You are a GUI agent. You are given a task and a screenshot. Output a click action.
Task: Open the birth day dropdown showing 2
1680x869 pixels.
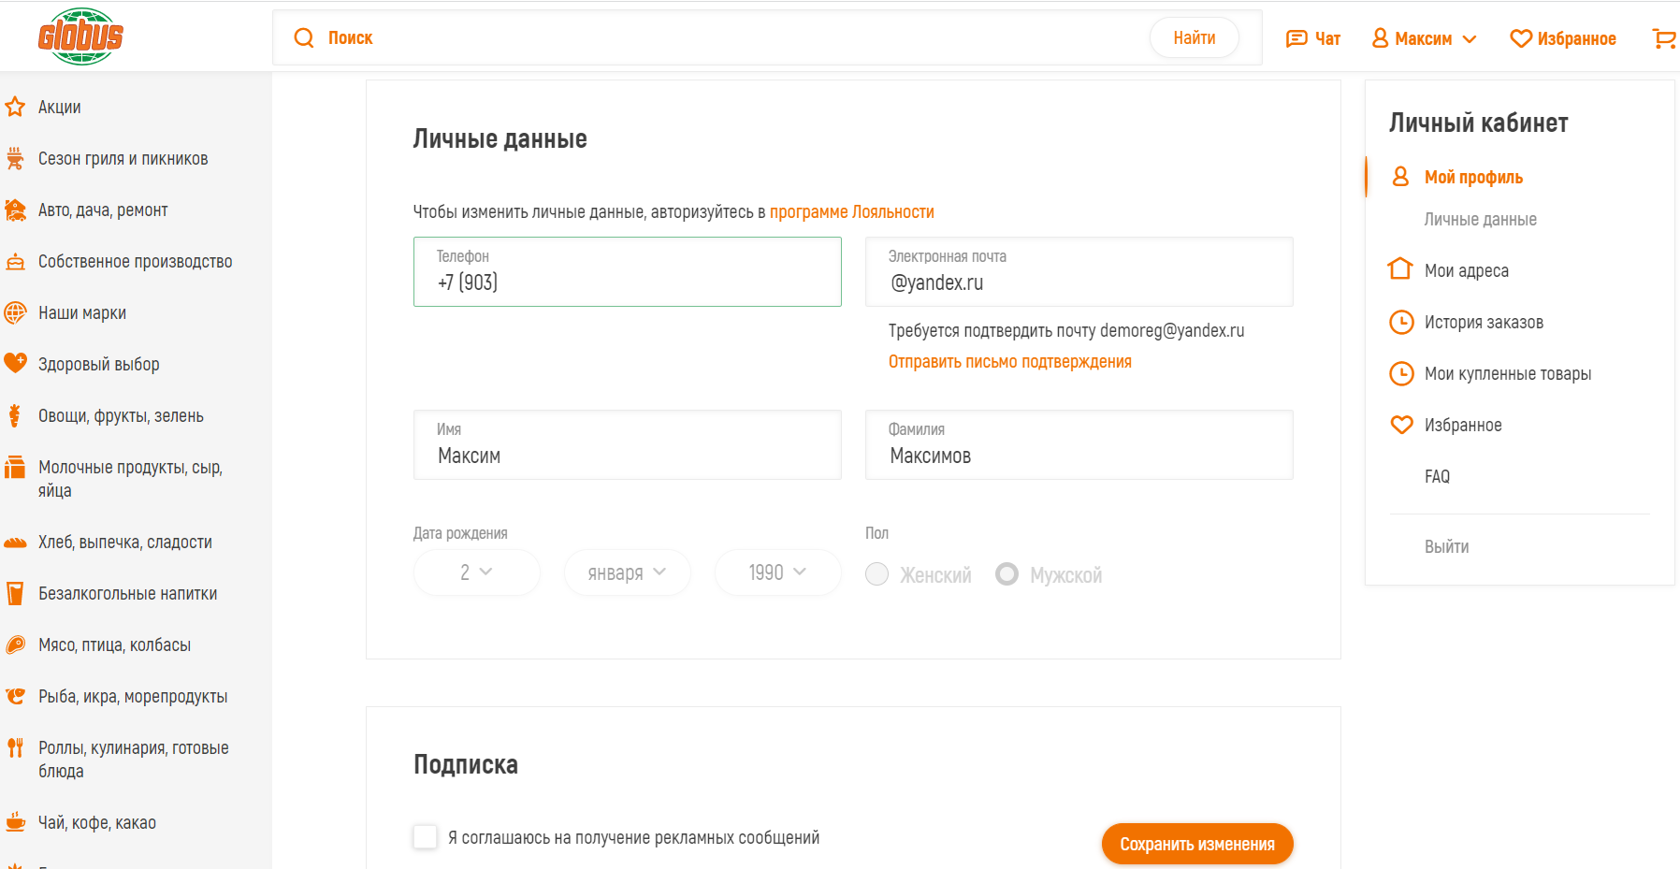point(477,572)
